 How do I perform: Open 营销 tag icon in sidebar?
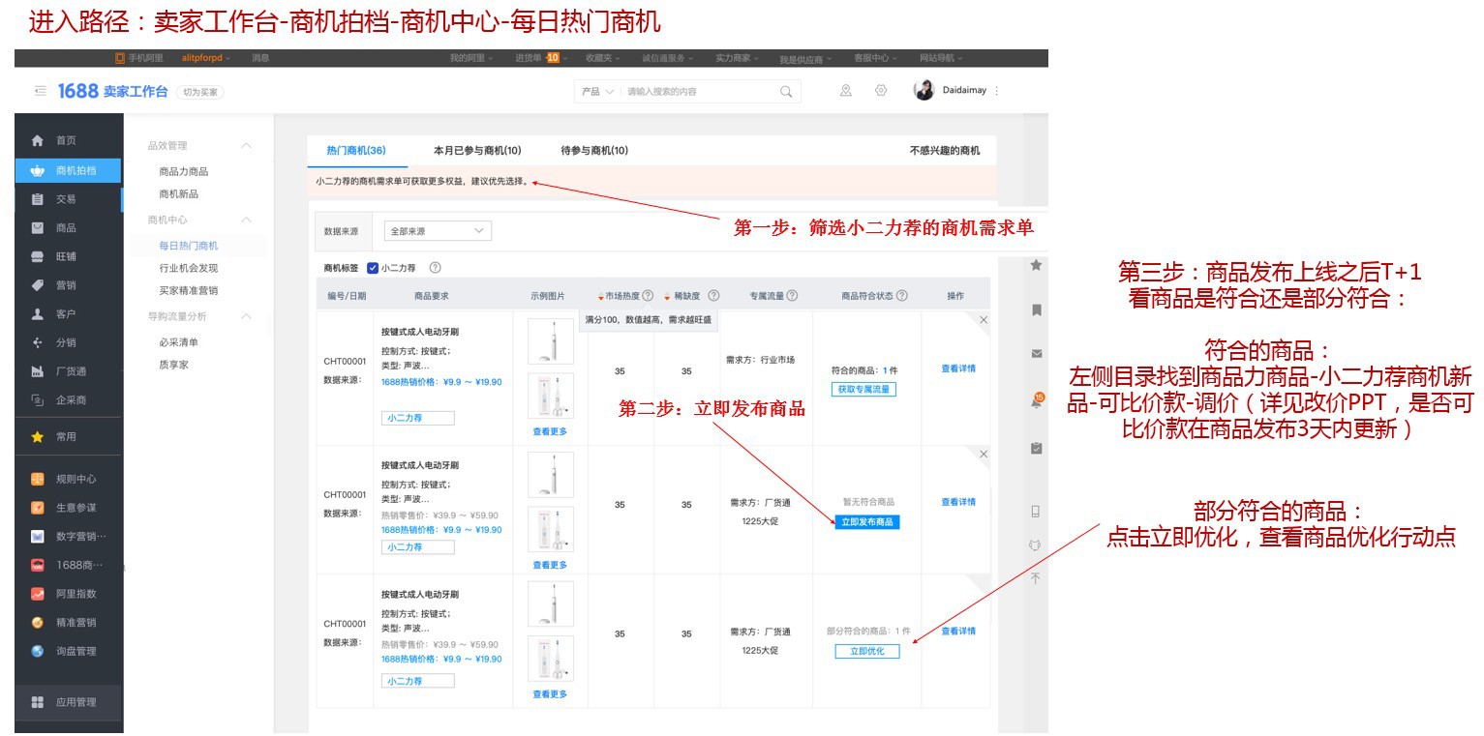click(x=38, y=285)
